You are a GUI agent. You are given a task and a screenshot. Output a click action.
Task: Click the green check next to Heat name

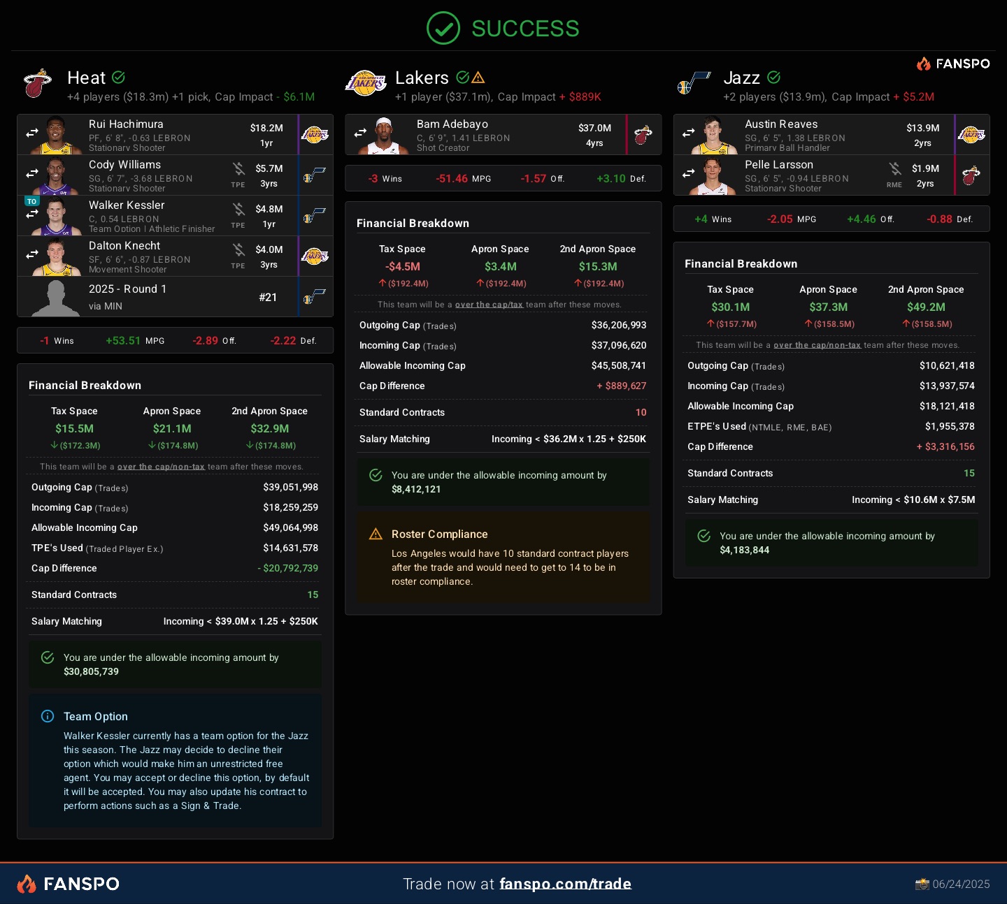118,77
